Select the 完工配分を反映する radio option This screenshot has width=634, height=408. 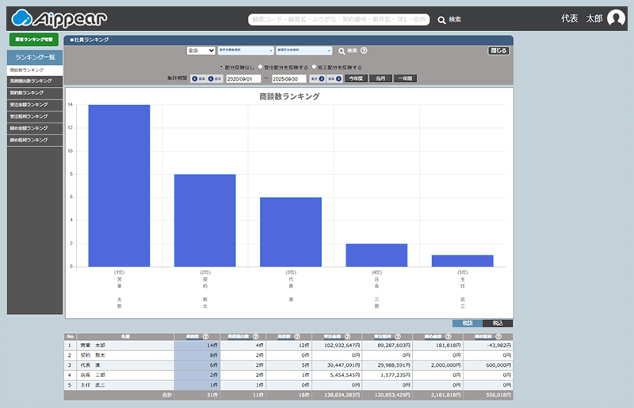[315, 67]
